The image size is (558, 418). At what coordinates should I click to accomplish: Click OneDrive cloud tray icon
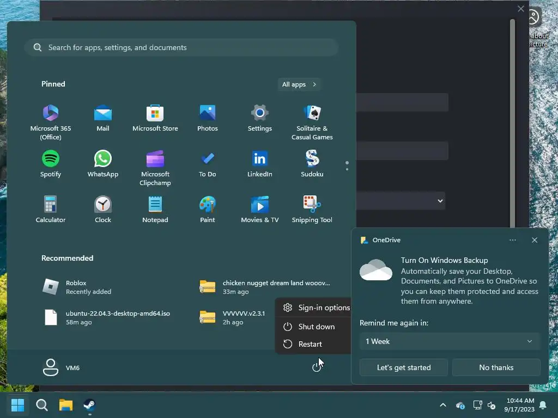coord(460,405)
